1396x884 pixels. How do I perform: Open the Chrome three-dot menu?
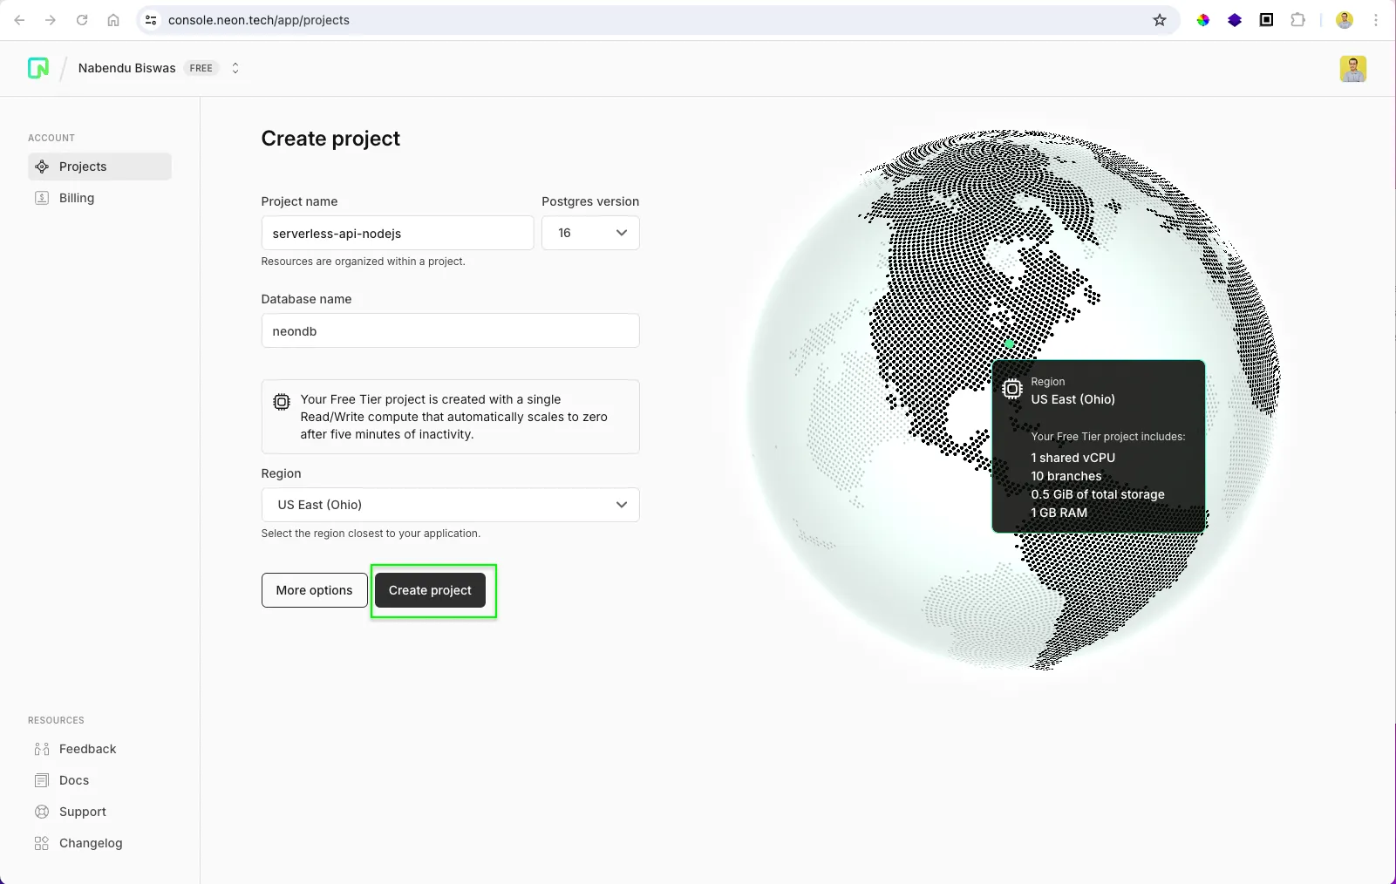click(1376, 20)
